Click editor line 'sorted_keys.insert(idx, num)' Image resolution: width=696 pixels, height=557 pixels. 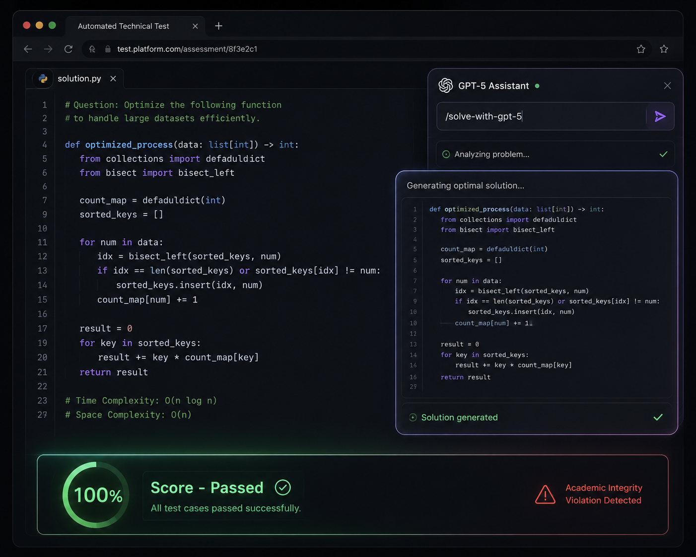point(189,285)
